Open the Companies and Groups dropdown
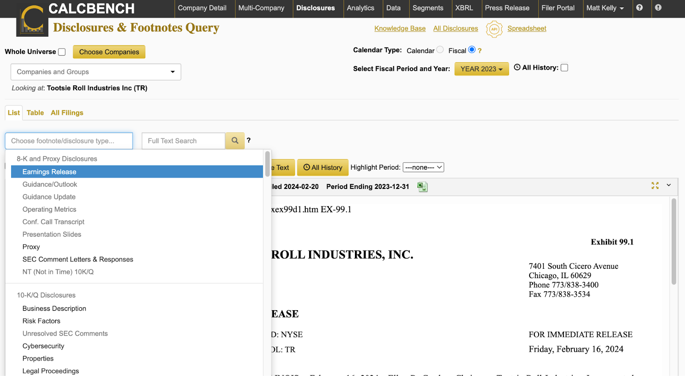 96,72
